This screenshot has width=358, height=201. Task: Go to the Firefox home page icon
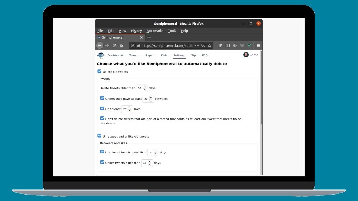pos(121,46)
